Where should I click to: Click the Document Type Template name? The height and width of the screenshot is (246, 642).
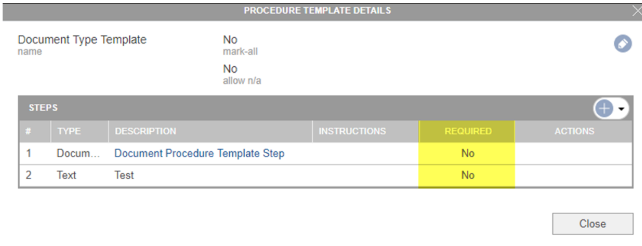[82, 40]
